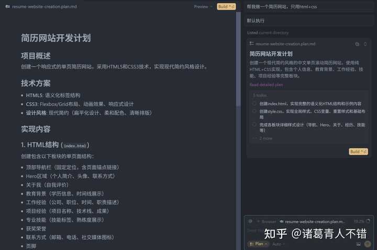The width and height of the screenshot is (377, 250).
Task: Click the HTML5: 语义化标签结构 bullet
Action: click(x=53, y=95)
